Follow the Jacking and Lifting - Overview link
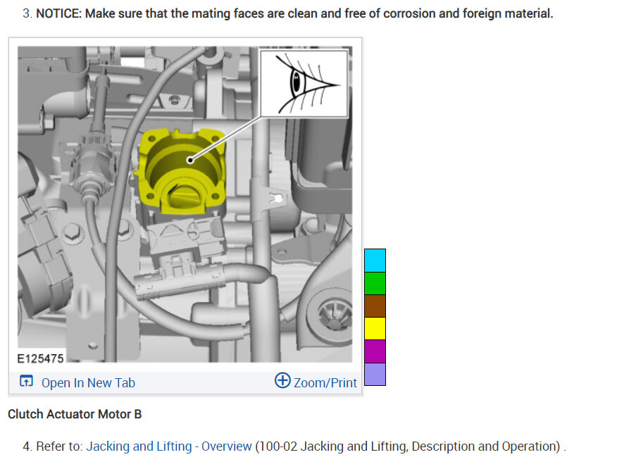The image size is (617, 469). (169, 446)
